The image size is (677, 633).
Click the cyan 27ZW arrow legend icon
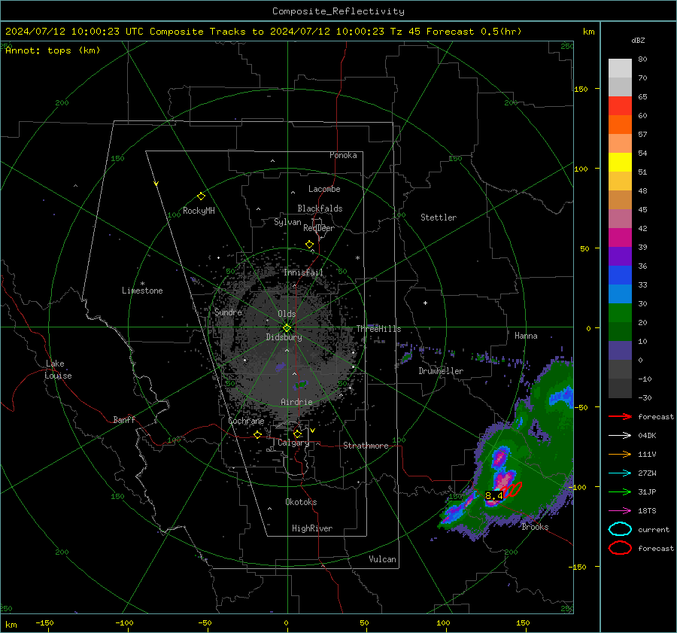[x=620, y=473]
